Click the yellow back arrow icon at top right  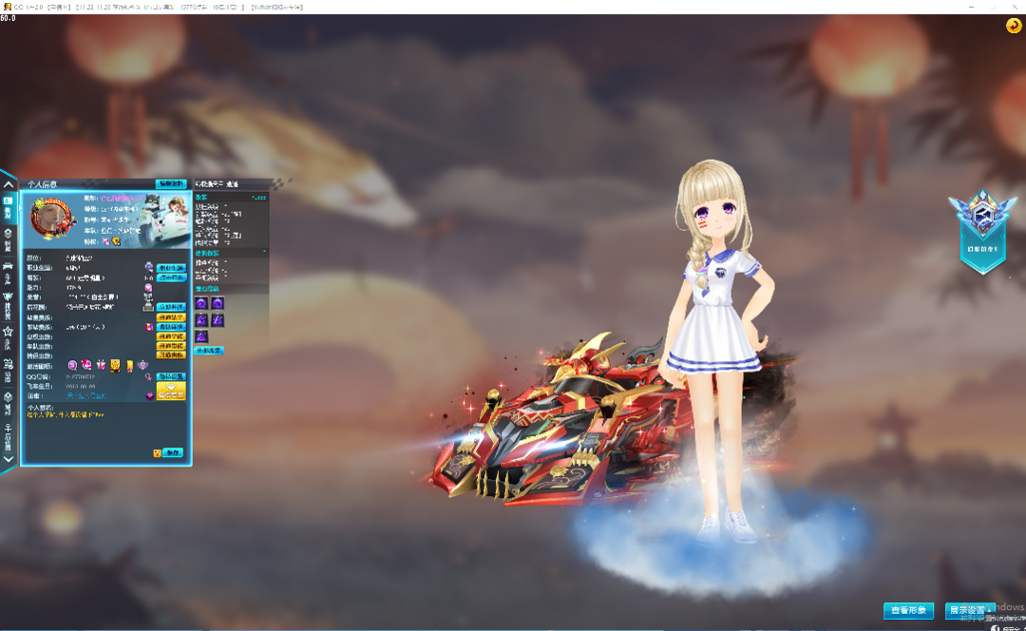(1014, 26)
